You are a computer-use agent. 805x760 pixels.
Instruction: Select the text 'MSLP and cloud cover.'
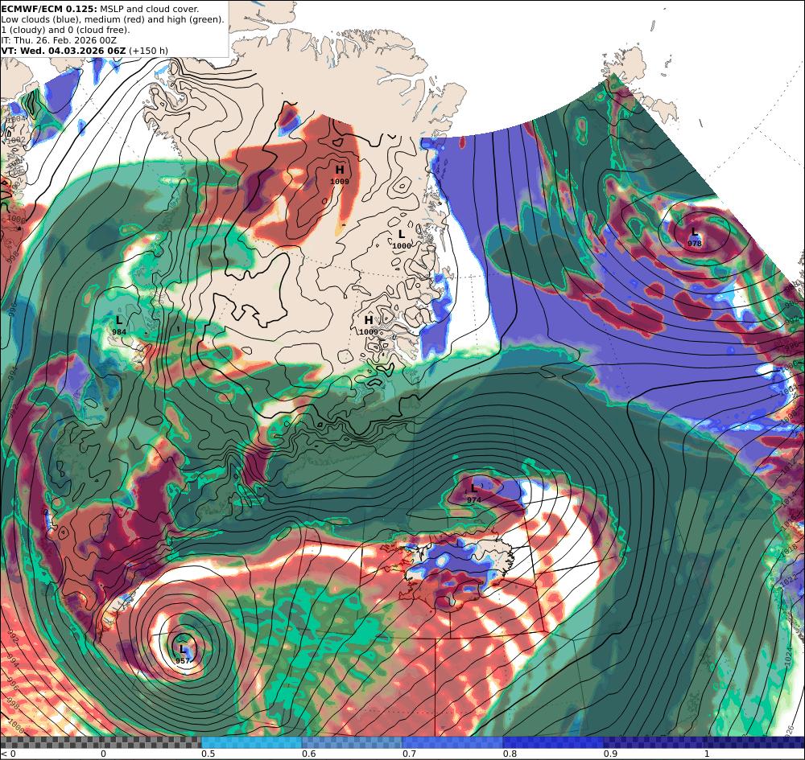coord(150,9)
